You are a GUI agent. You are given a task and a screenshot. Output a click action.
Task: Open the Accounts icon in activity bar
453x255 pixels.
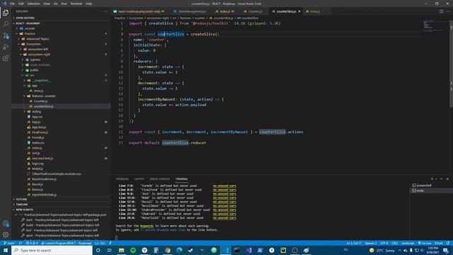pos(6,224)
